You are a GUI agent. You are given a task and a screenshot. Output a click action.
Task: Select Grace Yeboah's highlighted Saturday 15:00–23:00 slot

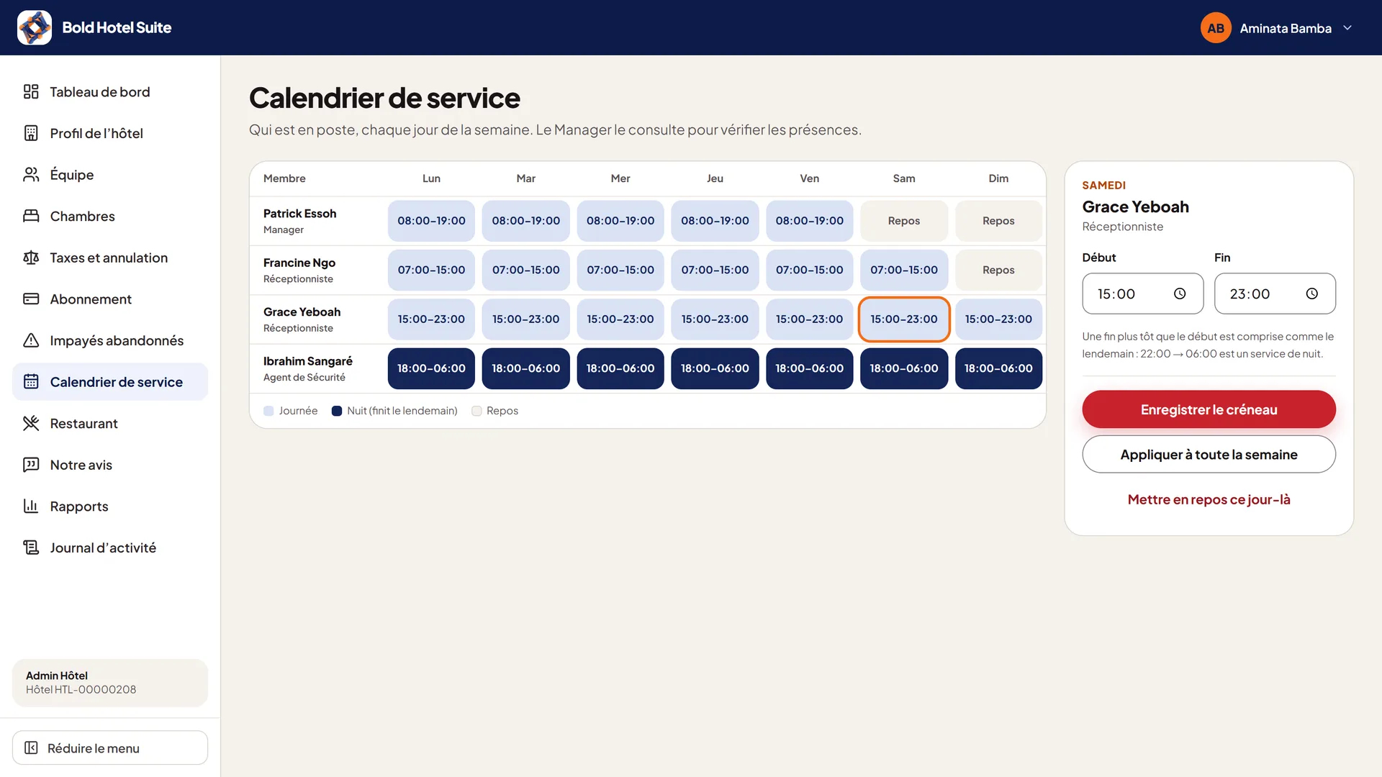(904, 319)
